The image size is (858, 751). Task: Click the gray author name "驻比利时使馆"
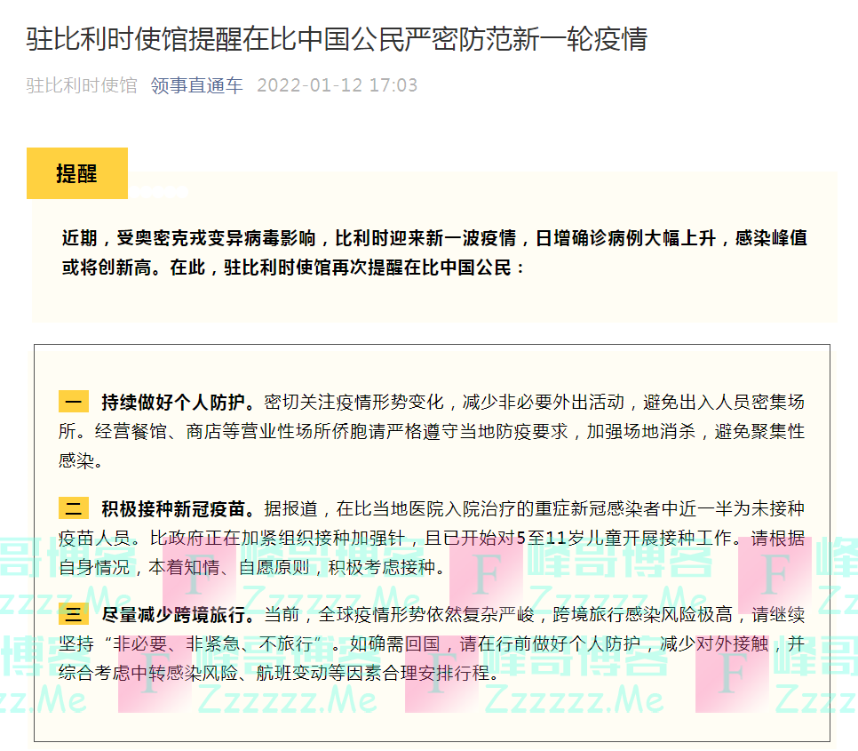tap(82, 85)
